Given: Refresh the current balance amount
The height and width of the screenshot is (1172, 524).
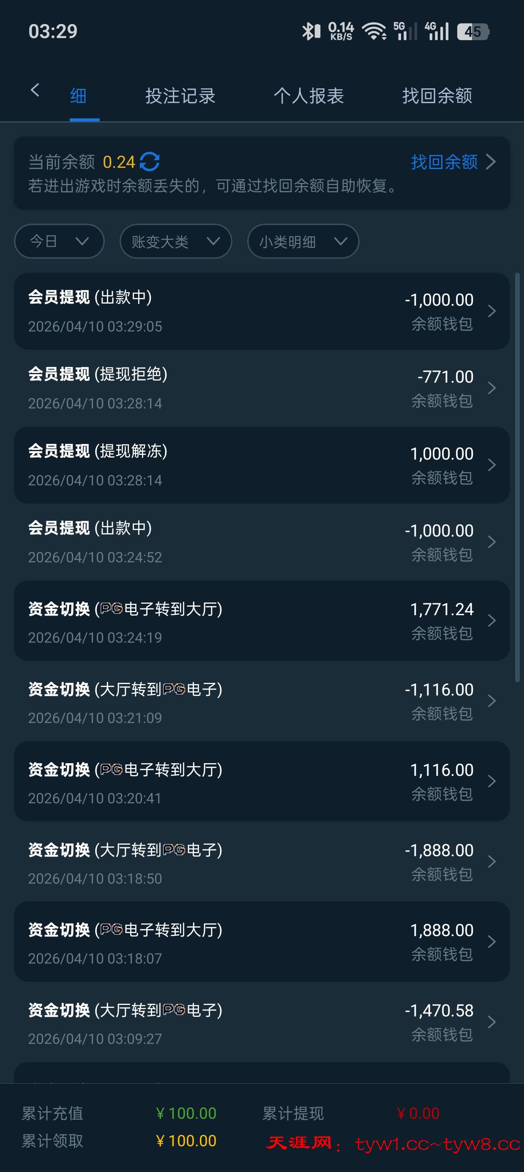Looking at the screenshot, I should pyautogui.click(x=150, y=162).
